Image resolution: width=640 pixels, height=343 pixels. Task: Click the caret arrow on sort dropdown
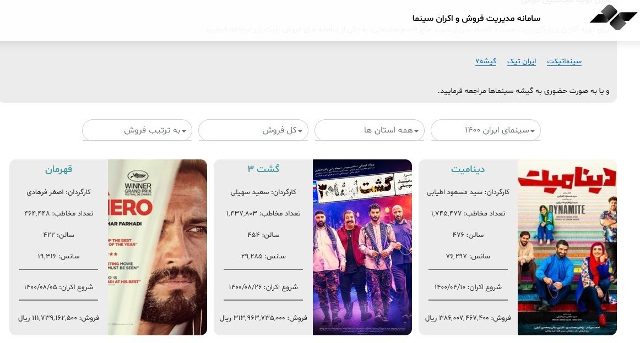(183, 131)
